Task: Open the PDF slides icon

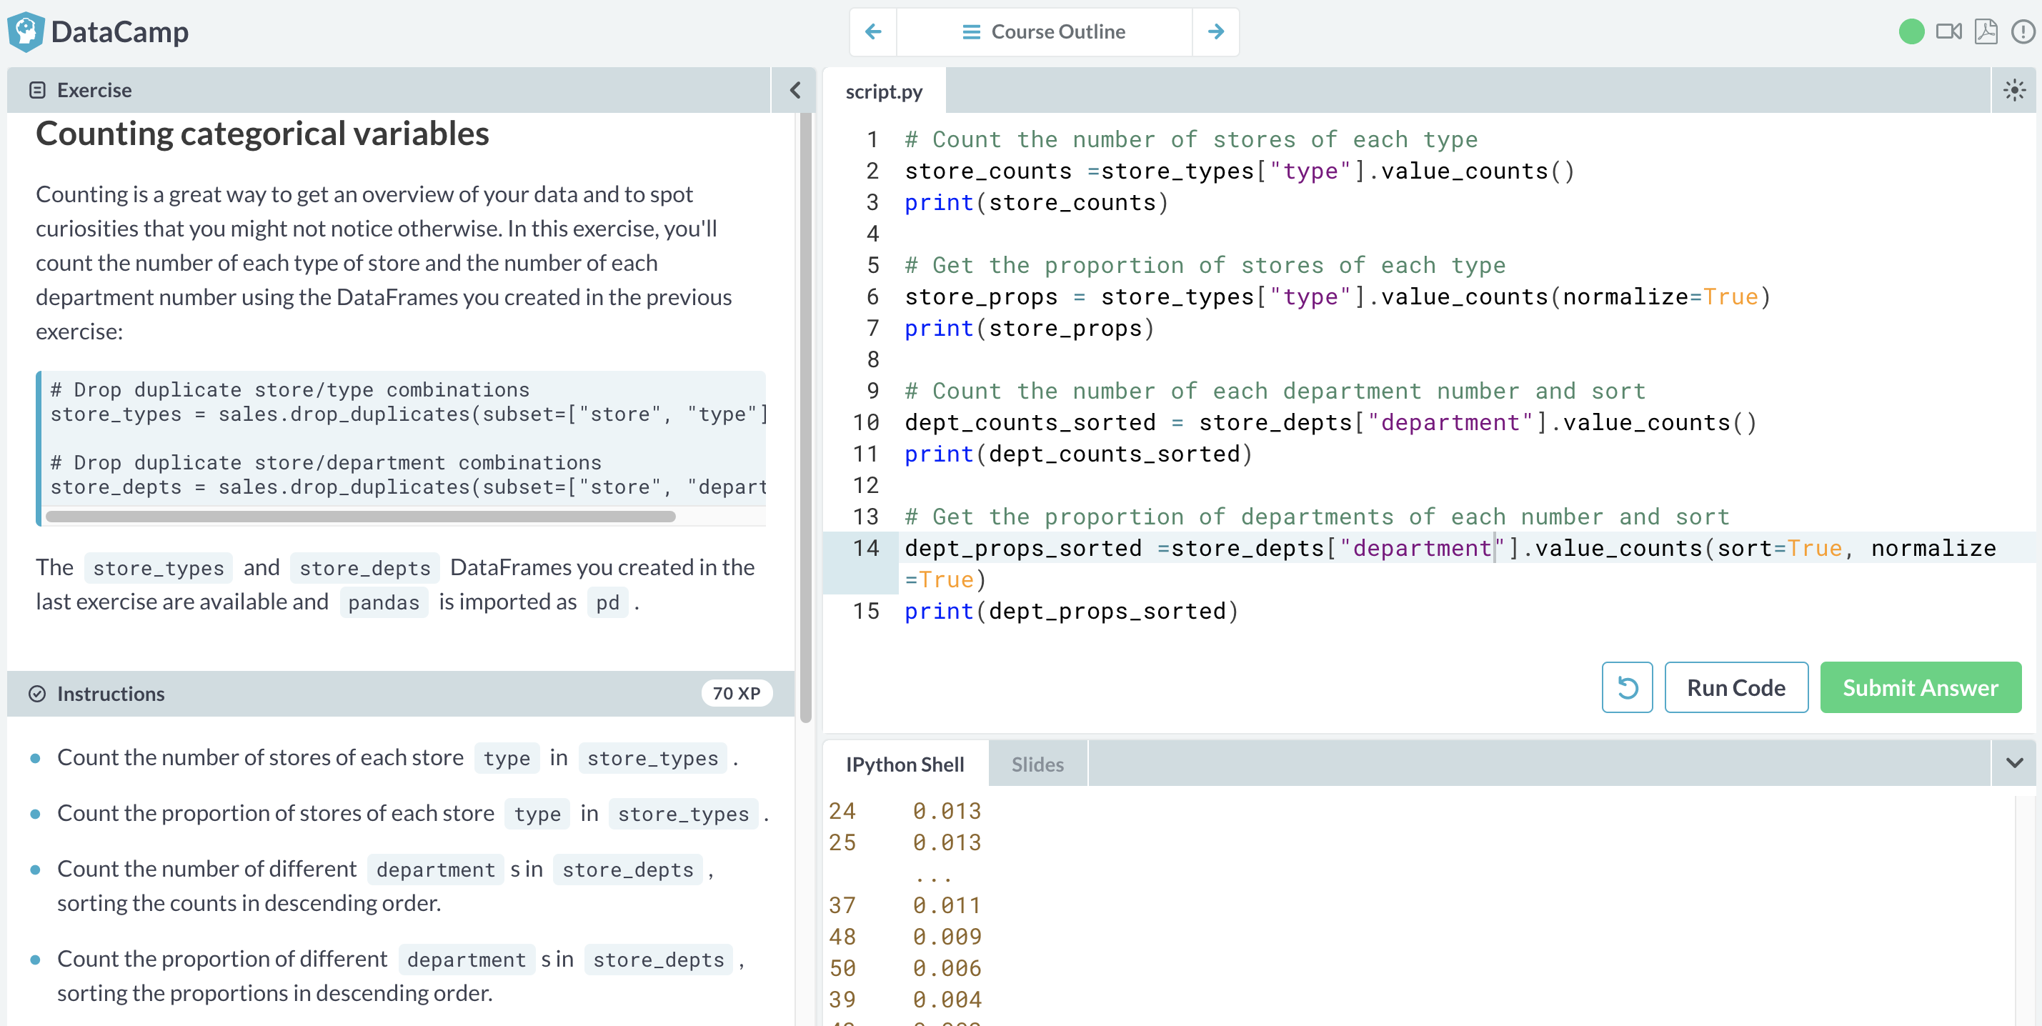Action: pos(1986,31)
